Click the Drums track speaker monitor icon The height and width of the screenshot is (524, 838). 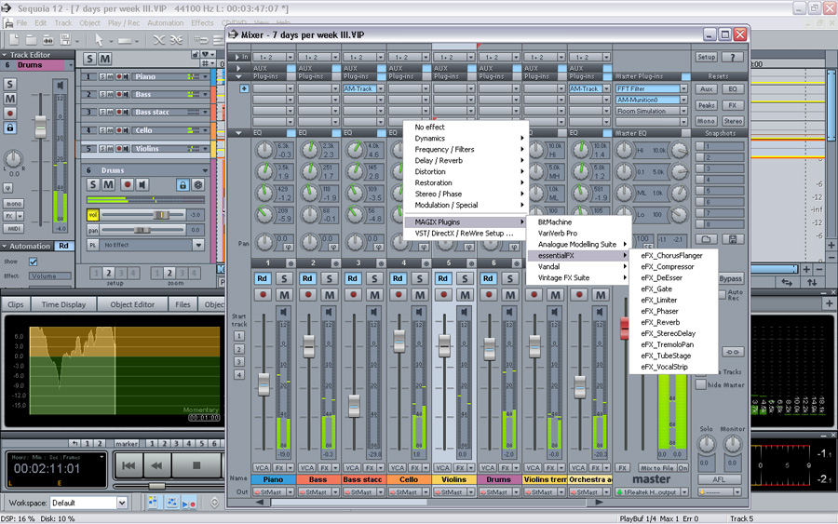(144, 185)
